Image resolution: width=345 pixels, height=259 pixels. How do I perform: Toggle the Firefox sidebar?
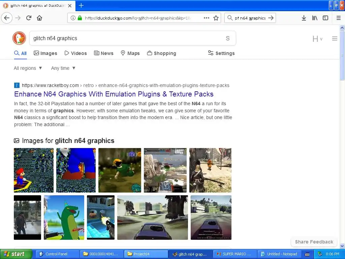[x=325, y=18]
